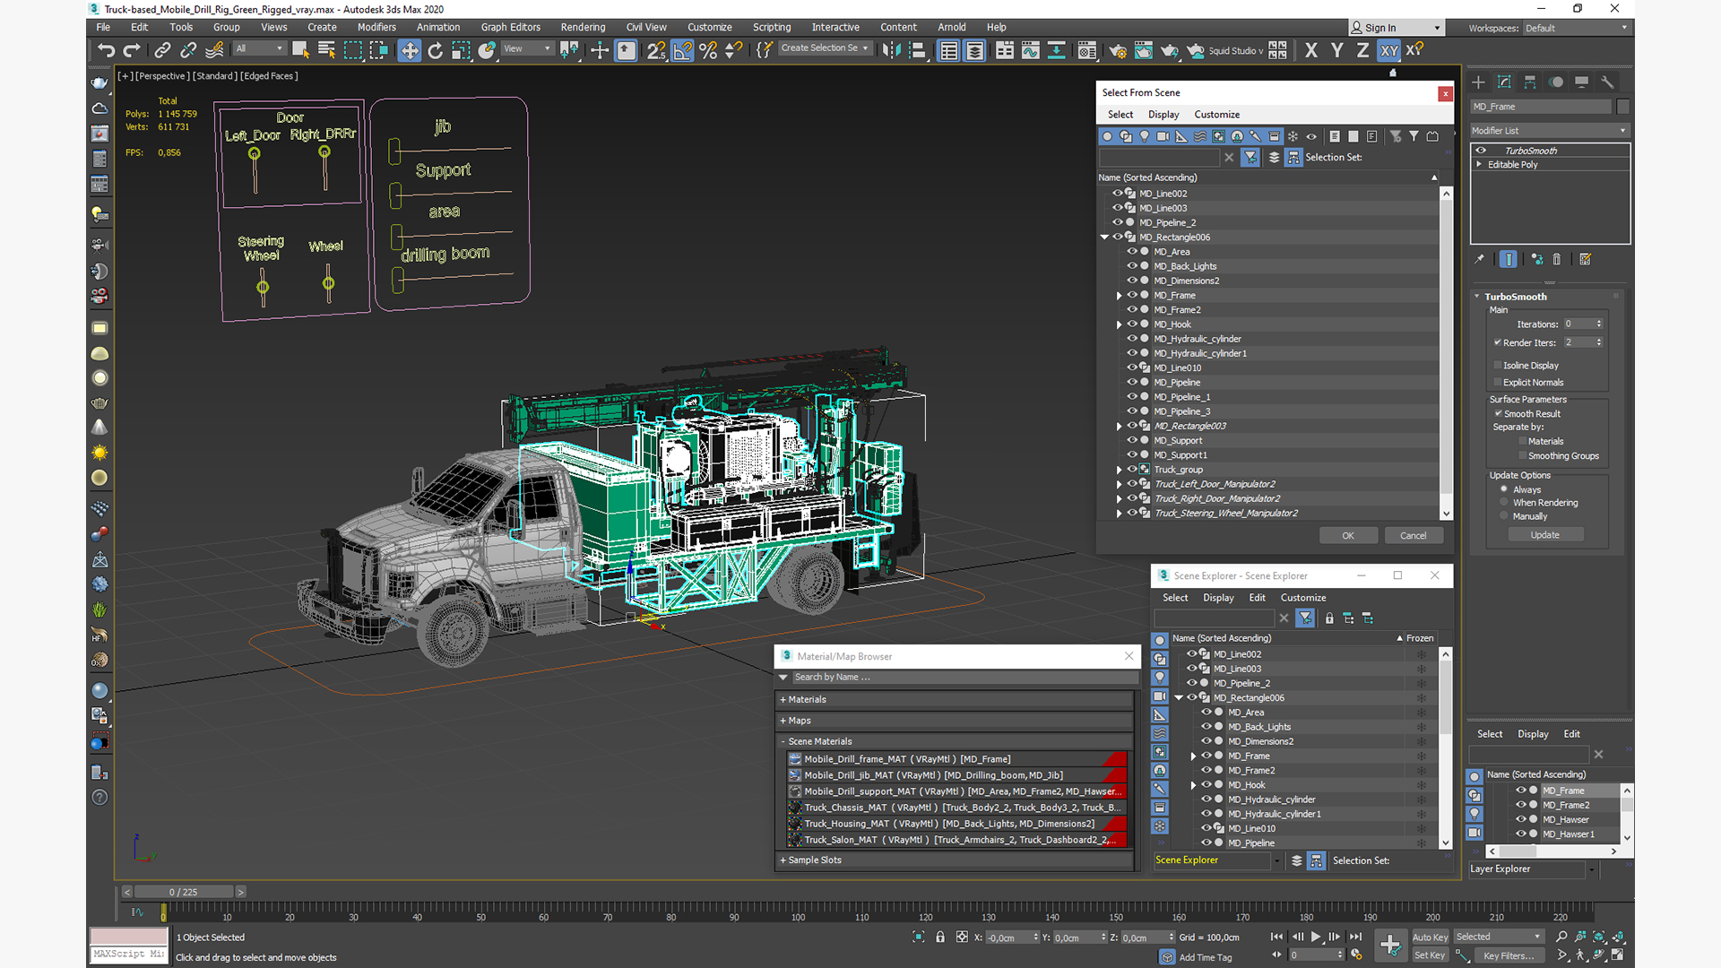Open the Display tab in Select From Scene
This screenshot has height=968, width=1721.
click(1163, 114)
